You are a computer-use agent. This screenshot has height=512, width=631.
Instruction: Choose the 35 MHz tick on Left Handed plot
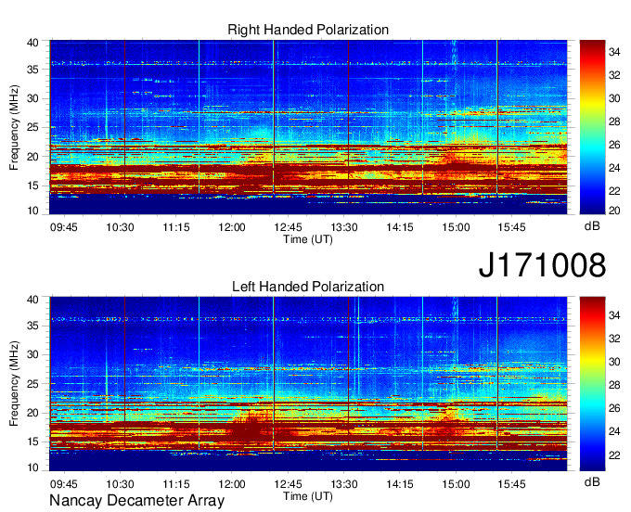[x=32, y=326]
